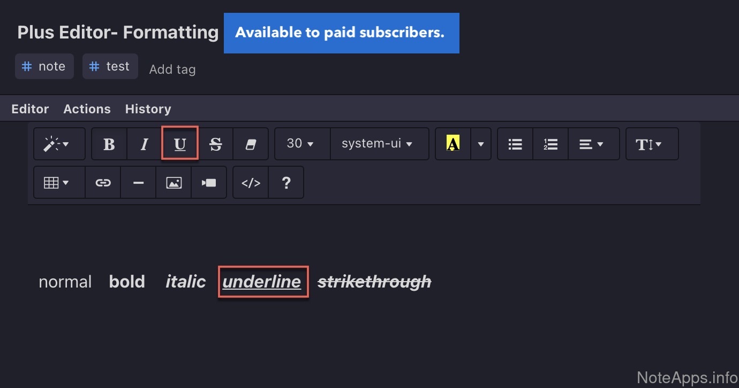Apply the yellow highlight color swatch
739x388 pixels.
coord(453,144)
